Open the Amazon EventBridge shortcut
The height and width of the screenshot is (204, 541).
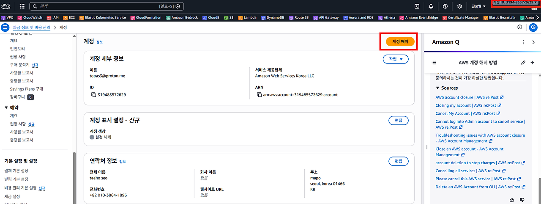point(419,18)
